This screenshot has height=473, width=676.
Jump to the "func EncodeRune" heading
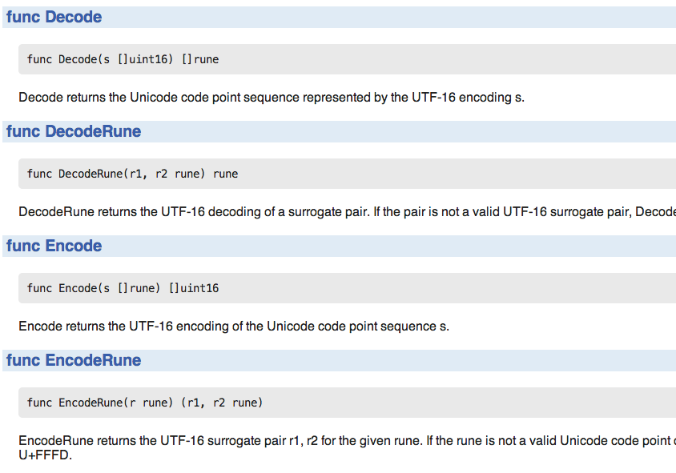click(74, 360)
